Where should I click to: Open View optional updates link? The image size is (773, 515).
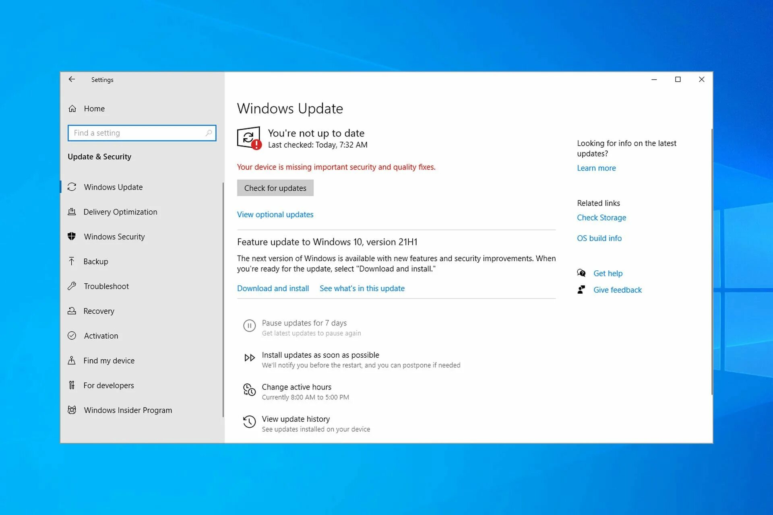click(275, 214)
